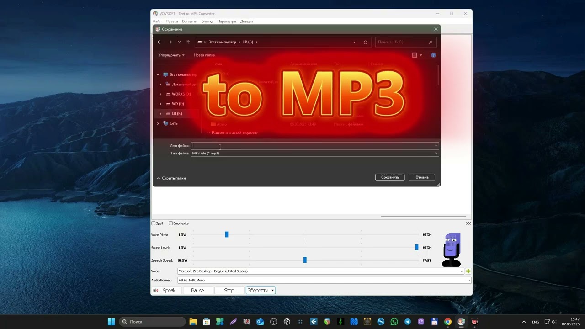Switch to Google Chrome on the taskbar
Viewport: 585px width, 329px height.
click(448, 322)
